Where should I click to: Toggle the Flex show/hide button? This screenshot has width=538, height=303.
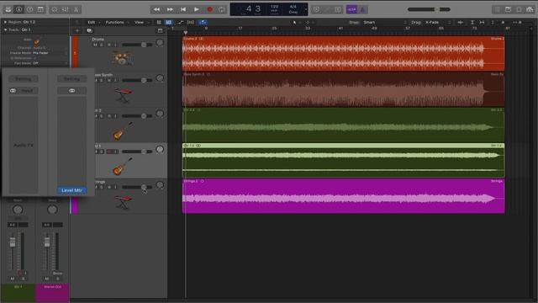click(191, 23)
